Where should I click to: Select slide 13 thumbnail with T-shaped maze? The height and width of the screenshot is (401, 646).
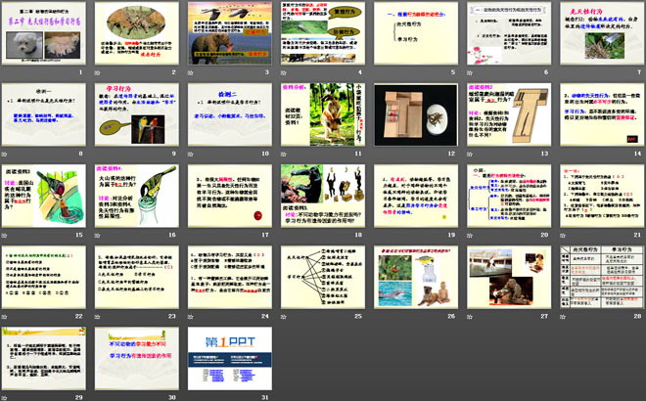509,114
